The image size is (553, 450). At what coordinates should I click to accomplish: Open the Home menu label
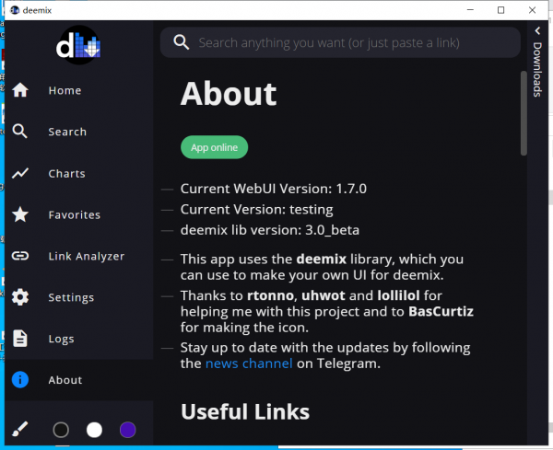[65, 90]
